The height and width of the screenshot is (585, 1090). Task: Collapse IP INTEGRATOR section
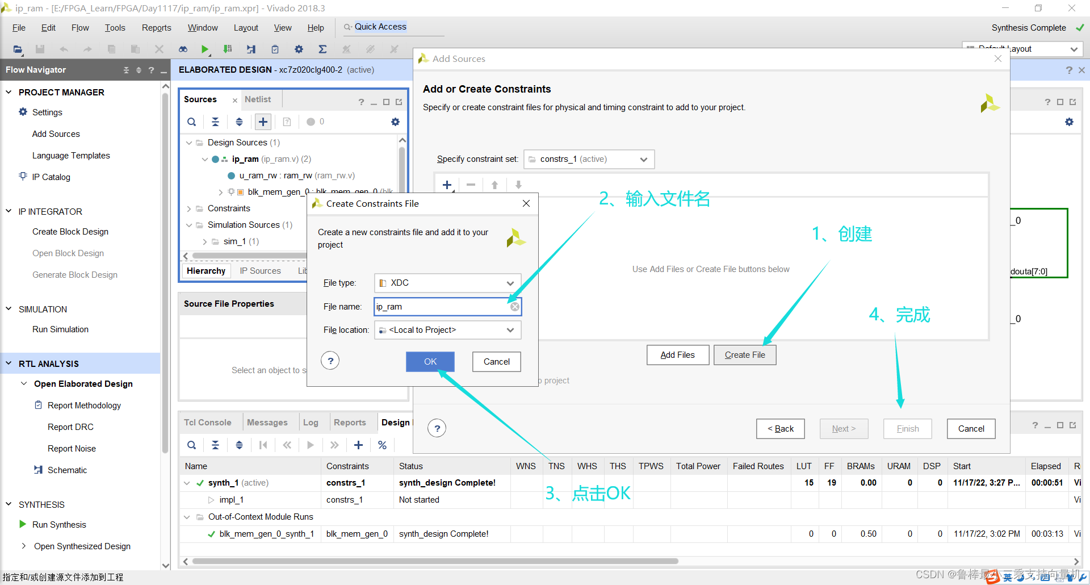point(9,211)
